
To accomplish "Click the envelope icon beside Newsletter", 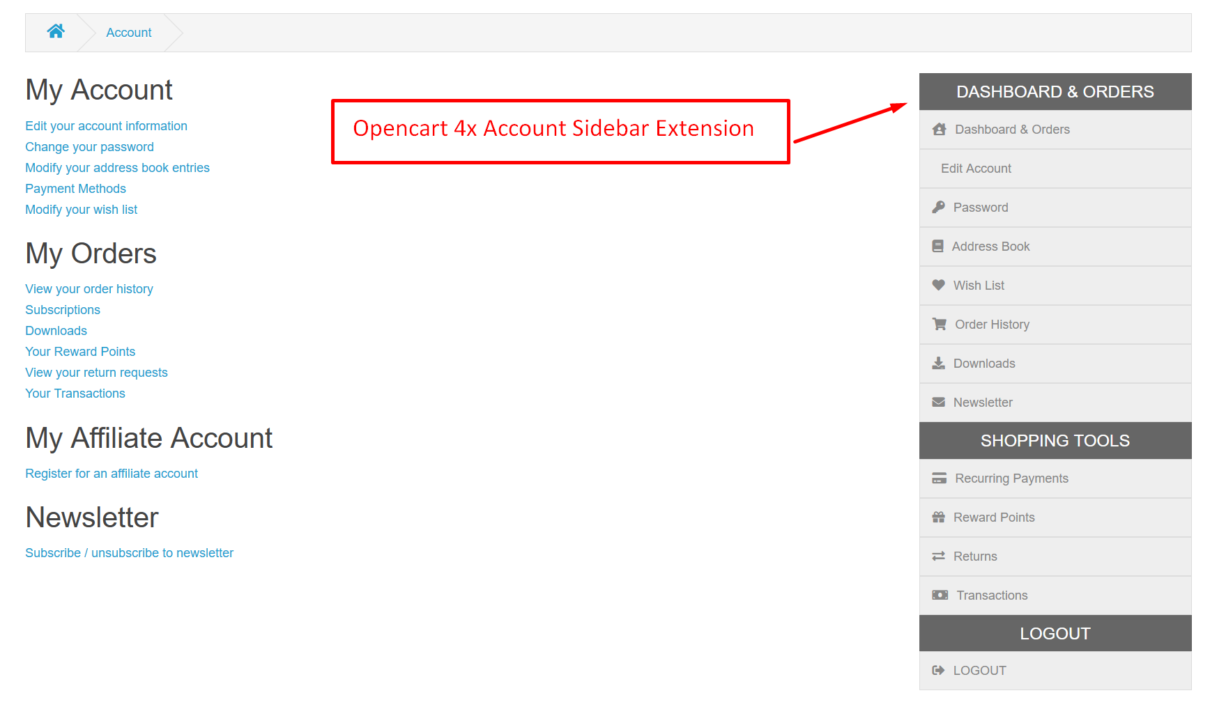I will click(938, 402).
